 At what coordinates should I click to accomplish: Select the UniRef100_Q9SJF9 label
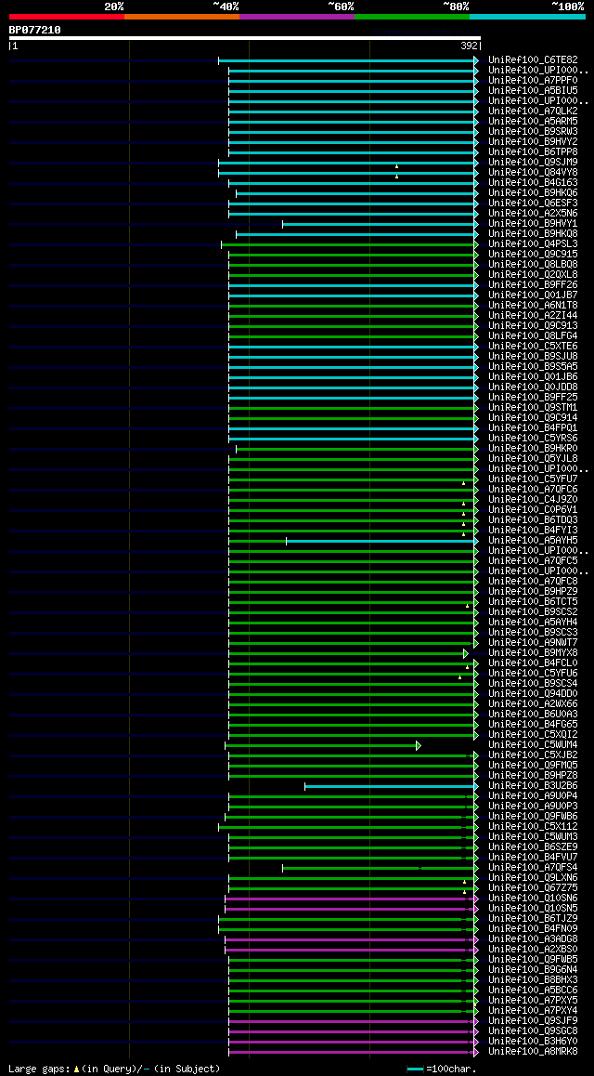pos(533,1021)
